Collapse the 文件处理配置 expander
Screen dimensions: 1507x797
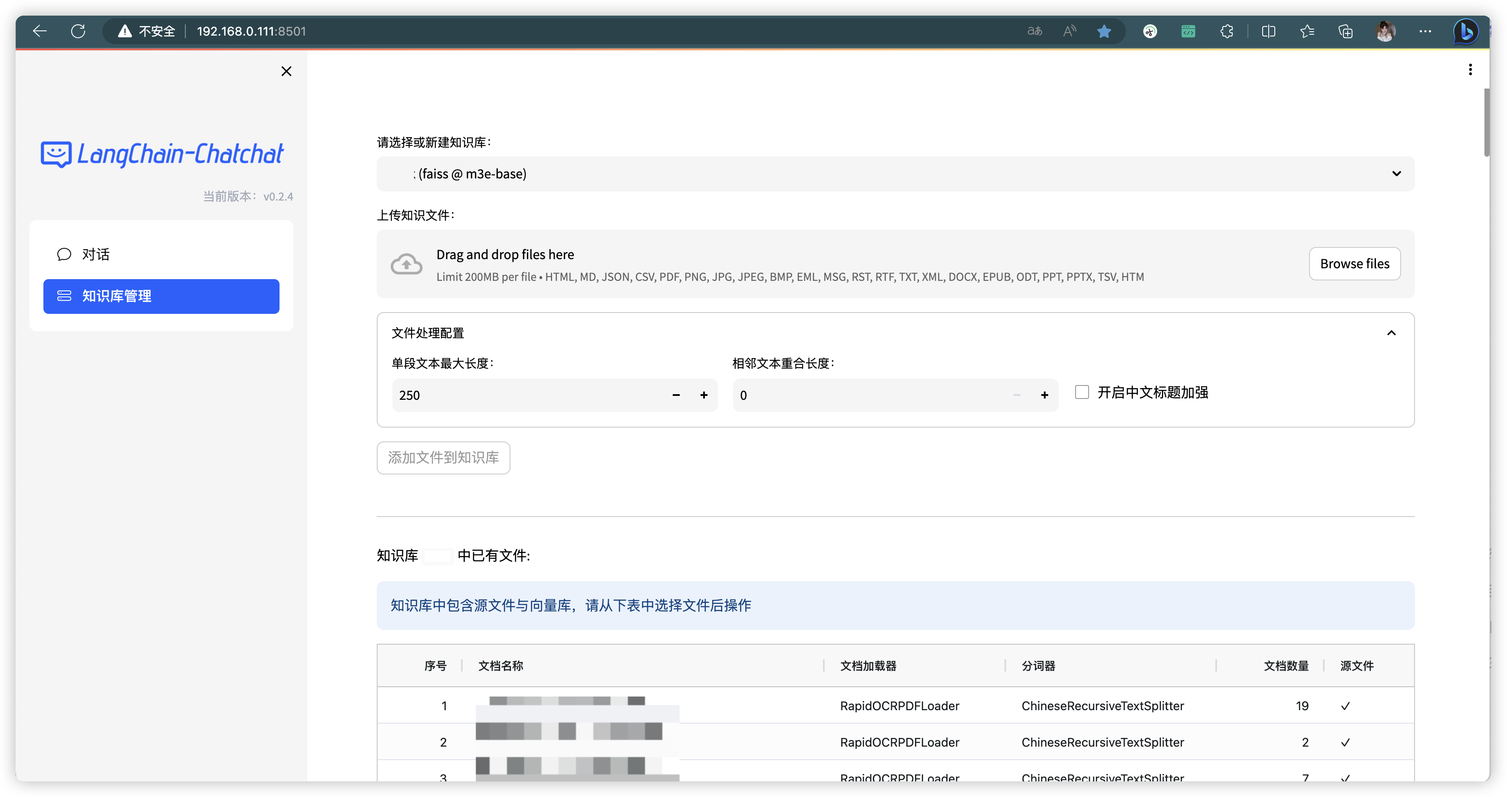(x=1391, y=333)
